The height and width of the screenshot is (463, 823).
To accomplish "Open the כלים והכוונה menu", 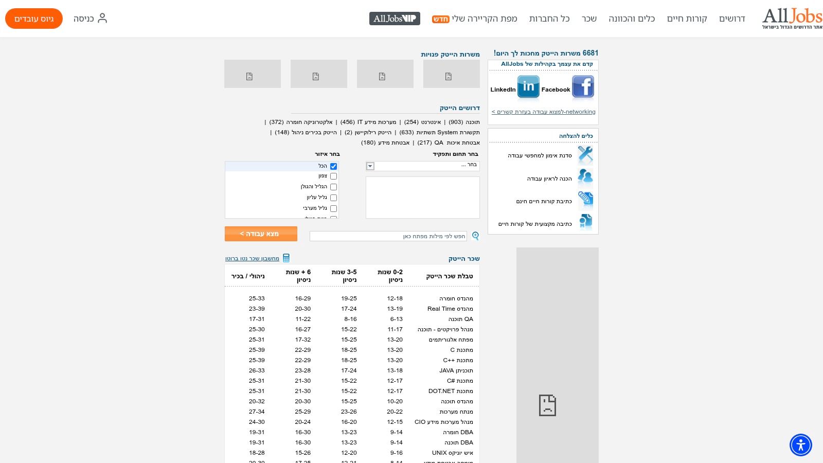I will click(632, 19).
